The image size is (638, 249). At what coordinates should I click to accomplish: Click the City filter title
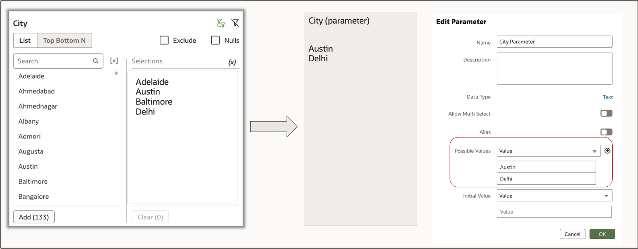point(20,24)
